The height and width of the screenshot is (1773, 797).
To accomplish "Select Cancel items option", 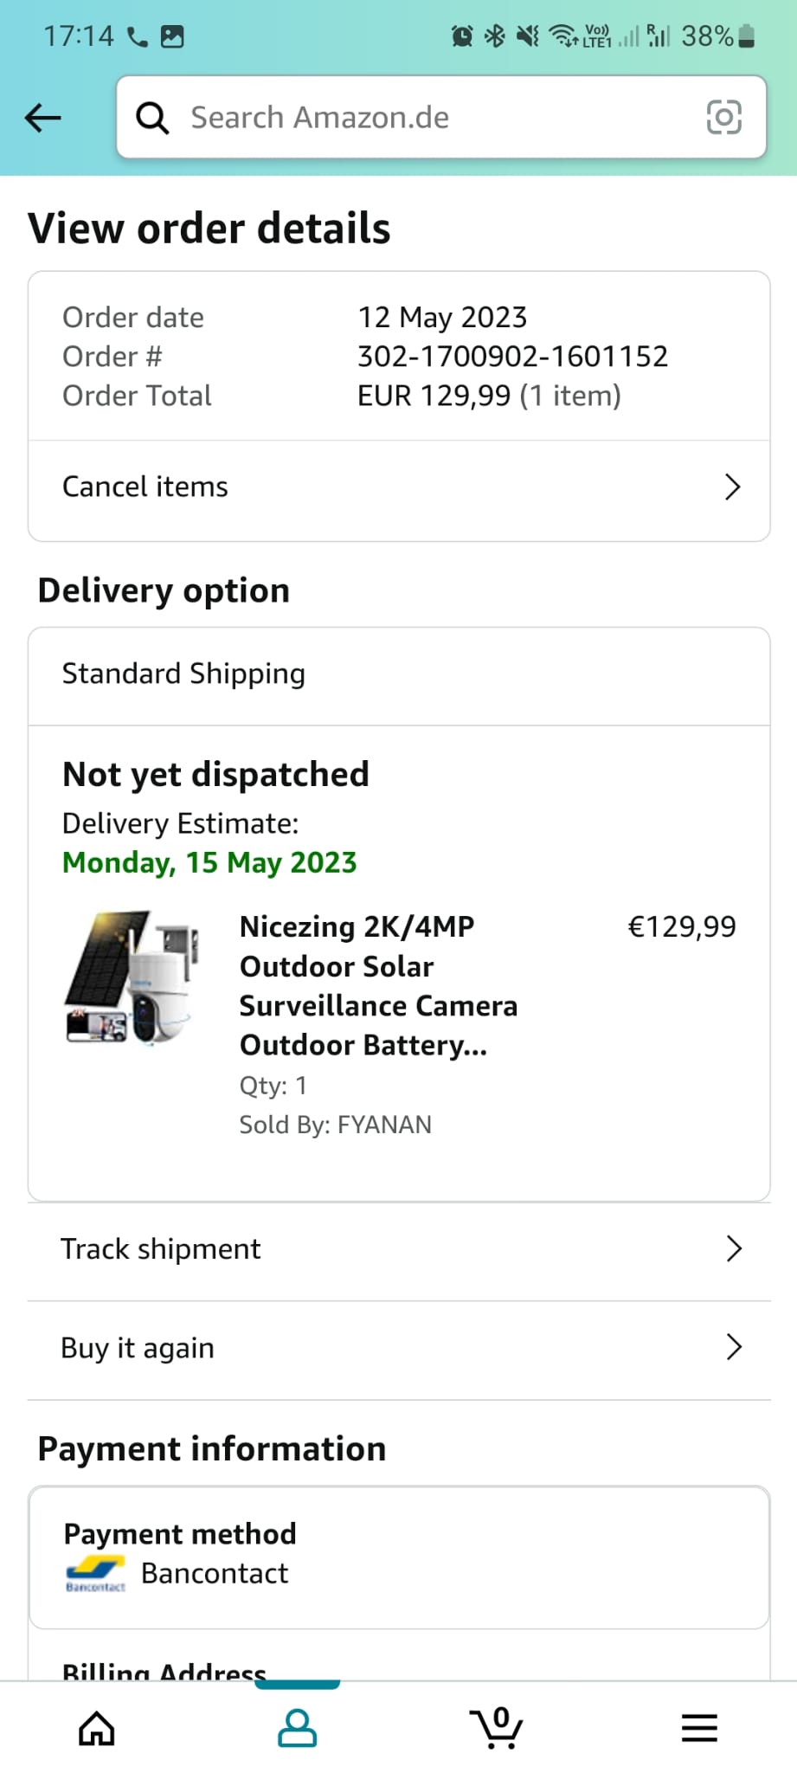I will tap(145, 487).
